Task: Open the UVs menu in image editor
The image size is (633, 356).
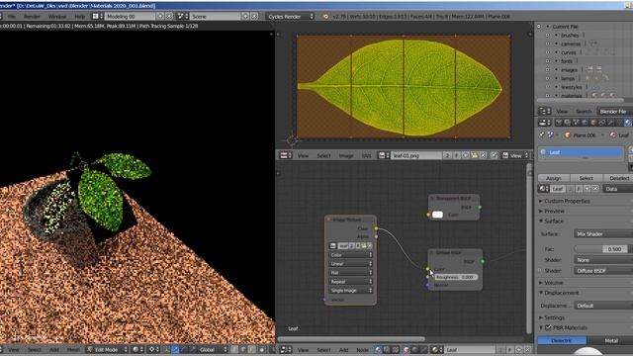Action: (366, 156)
